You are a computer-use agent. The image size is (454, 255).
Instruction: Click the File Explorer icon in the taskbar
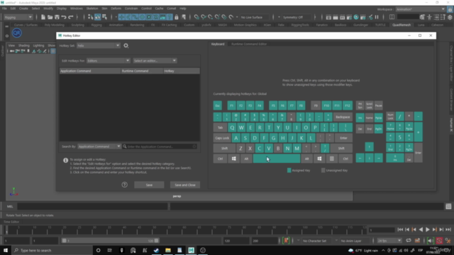[x=168, y=250]
